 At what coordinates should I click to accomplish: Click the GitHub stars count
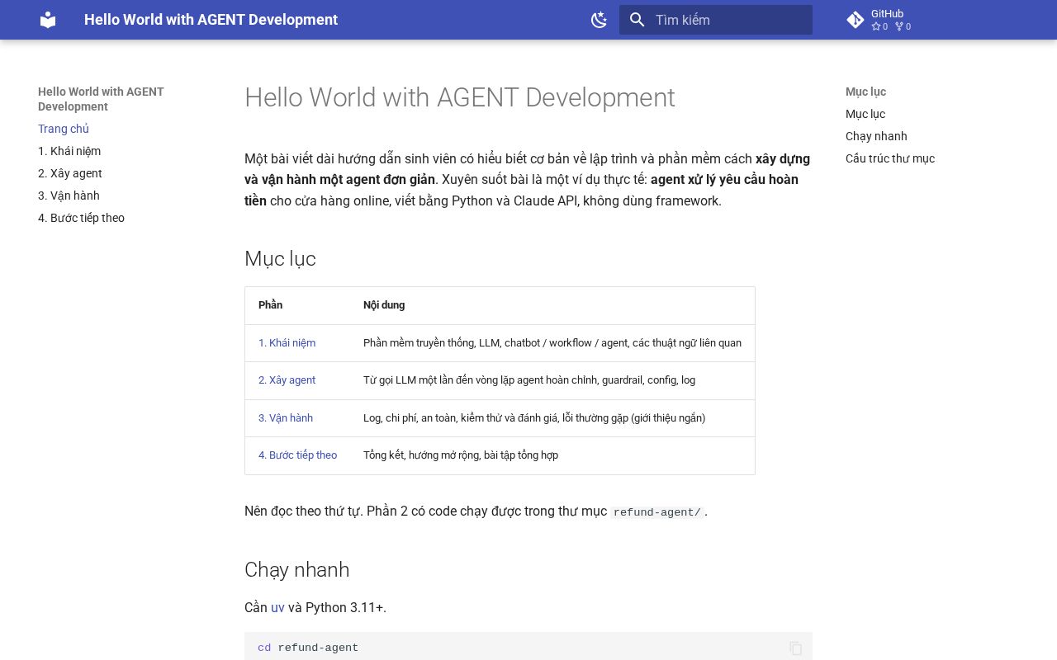coord(879,26)
